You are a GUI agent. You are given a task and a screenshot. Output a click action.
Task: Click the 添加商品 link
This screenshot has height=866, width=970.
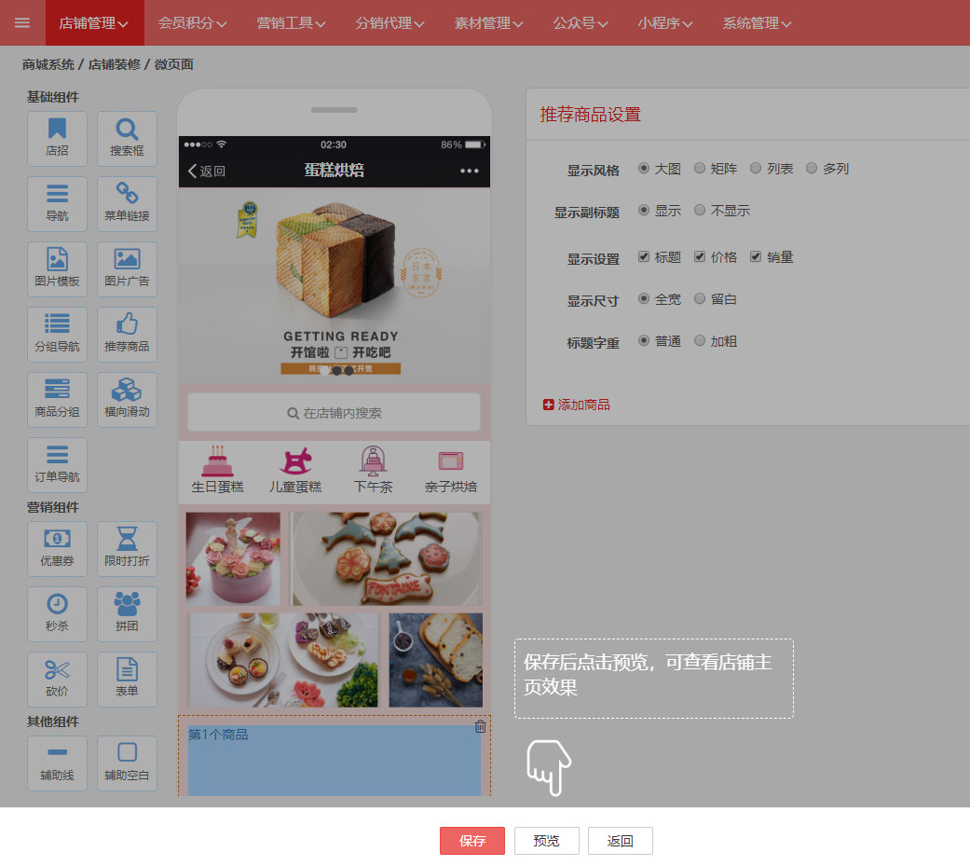coord(577,405)
